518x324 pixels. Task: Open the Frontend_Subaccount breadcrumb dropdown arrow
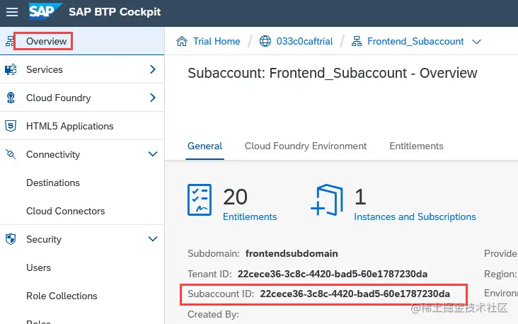476,42
